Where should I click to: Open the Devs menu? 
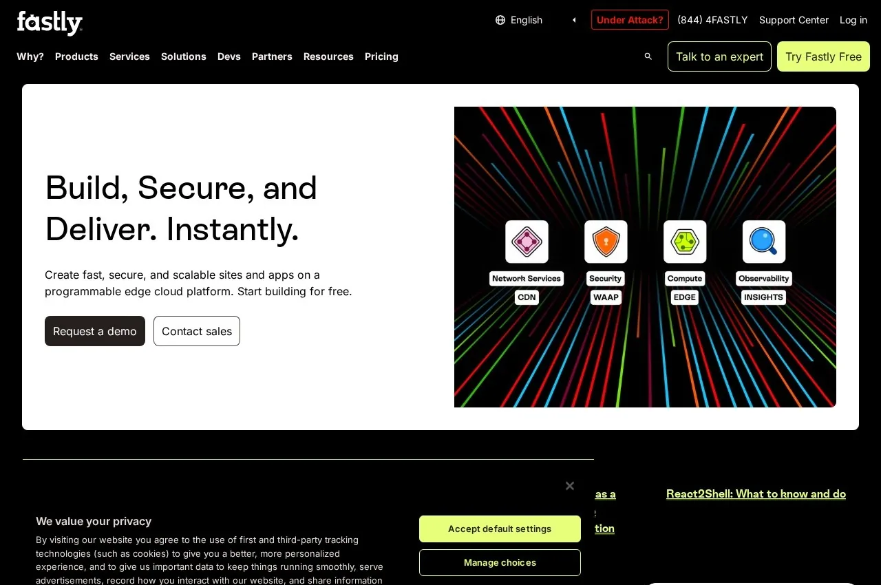point(229,56)
